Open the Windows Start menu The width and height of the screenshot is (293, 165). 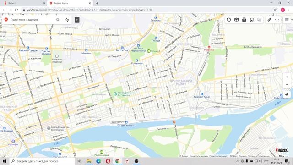5,161
